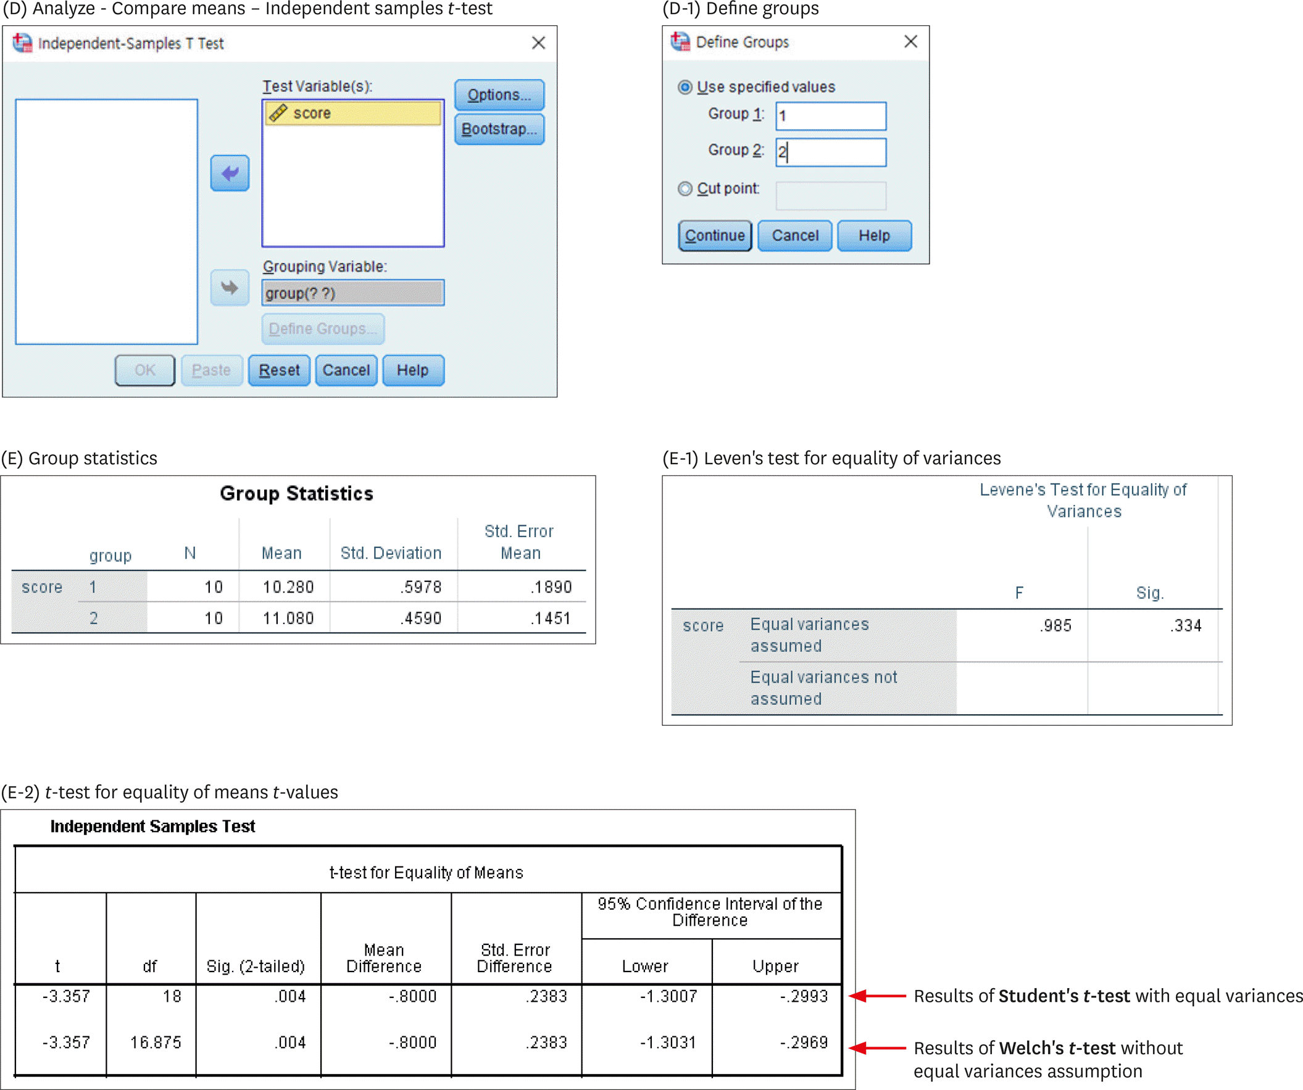The width and height of the screenshot is (1303, 1090).
Task: Close the Independent-Samples T Test dialog
Action: (x=538, y=43)
